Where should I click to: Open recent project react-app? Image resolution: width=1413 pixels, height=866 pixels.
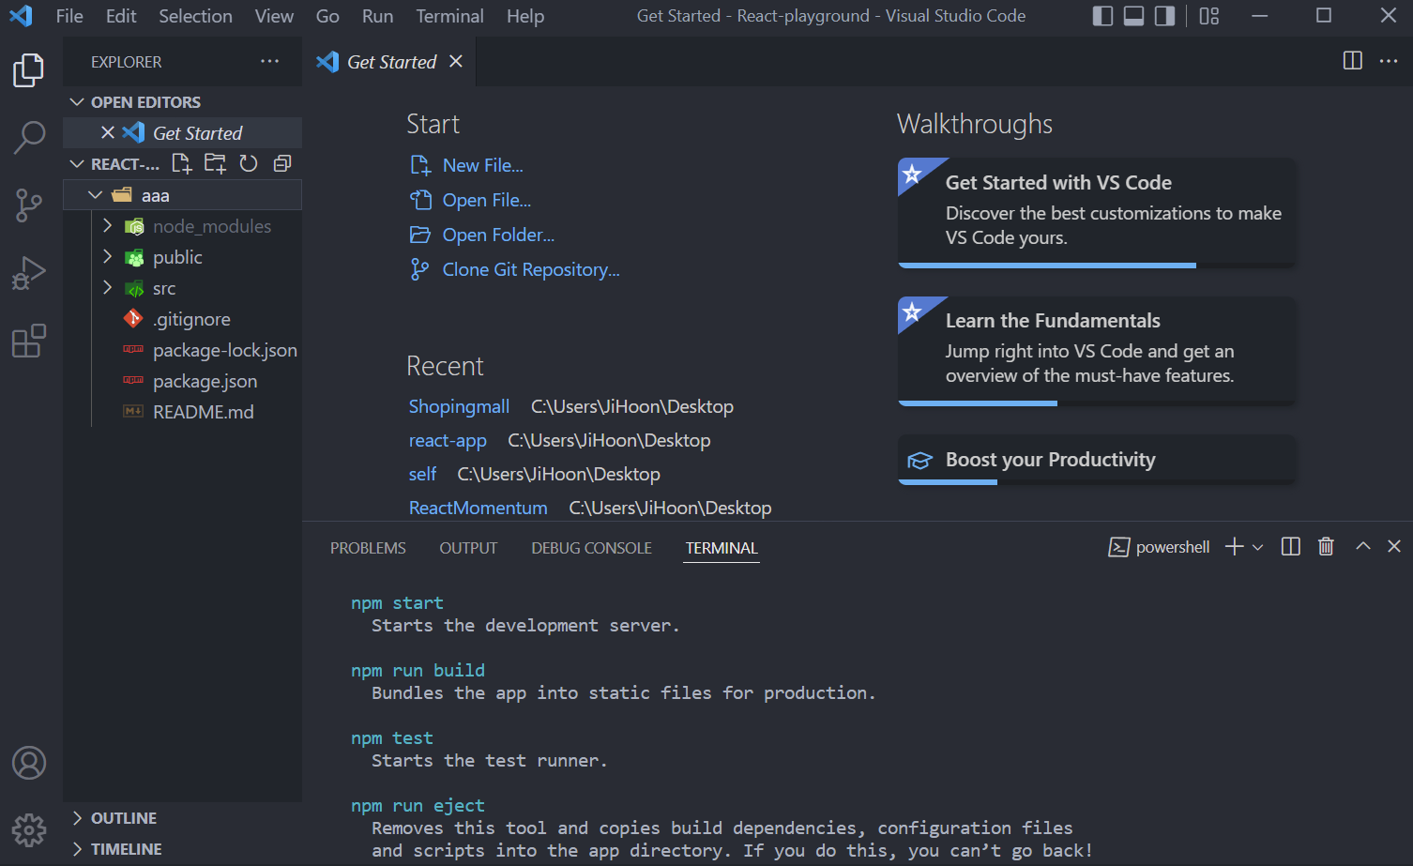448,440
